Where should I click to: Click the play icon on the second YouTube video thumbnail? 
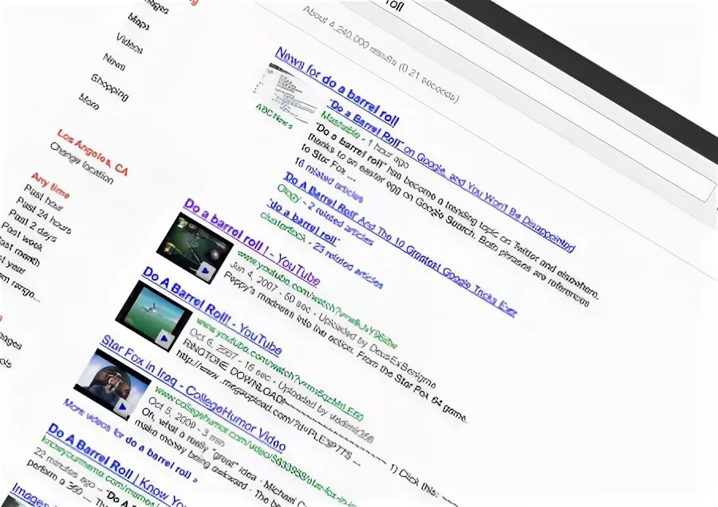(x=164, y=339)
